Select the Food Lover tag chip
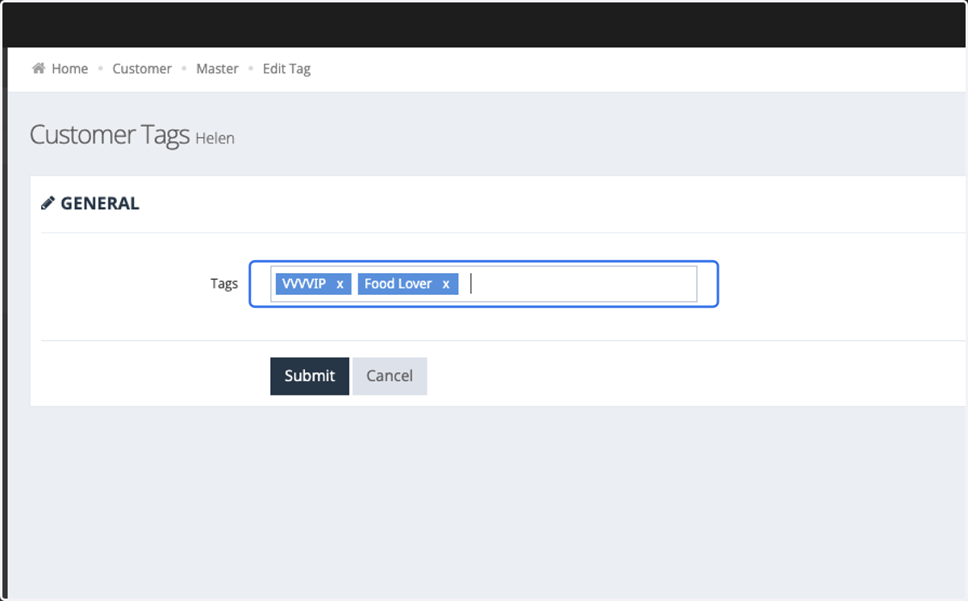Screen dimensions: 968x601 (x=408, y=284)
